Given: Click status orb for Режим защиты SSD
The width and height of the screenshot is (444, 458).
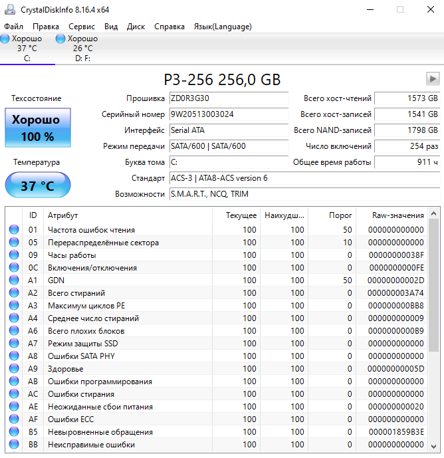Looking at the screenshot, I should [14, 343].
